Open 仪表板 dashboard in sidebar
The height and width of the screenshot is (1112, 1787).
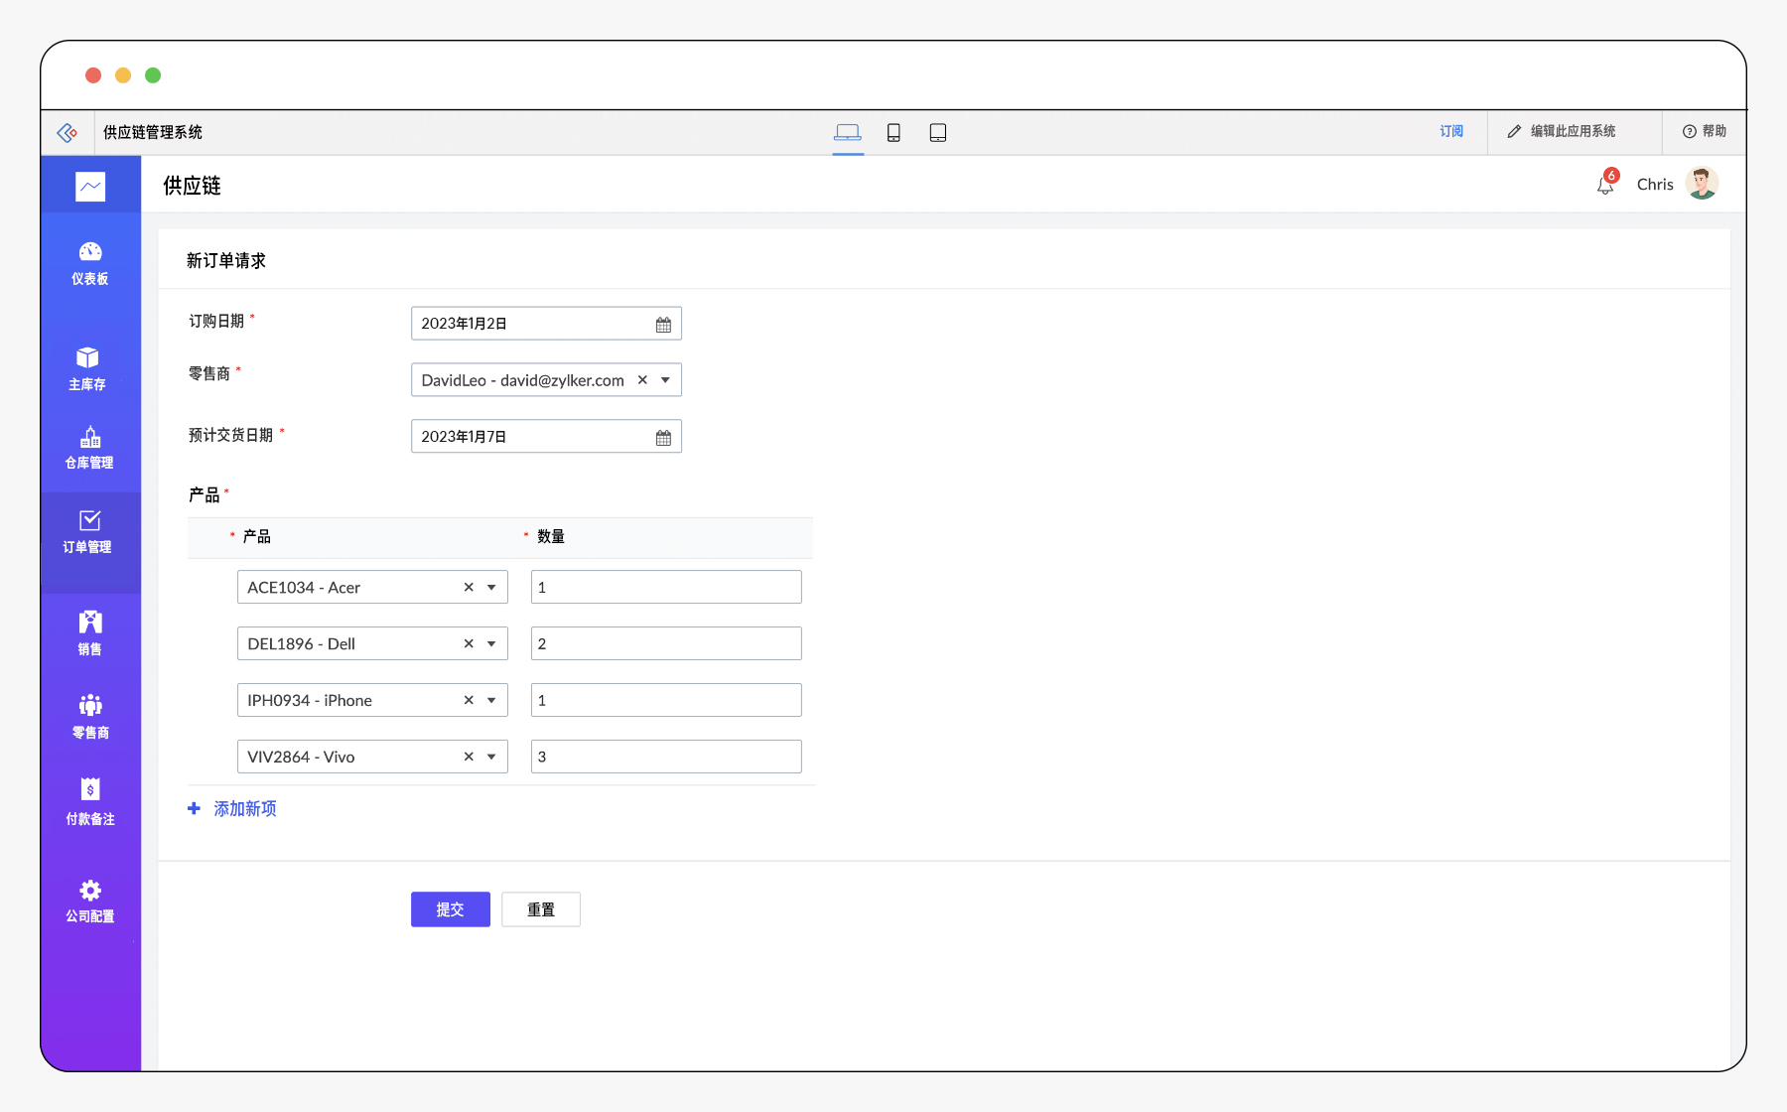(90, 264)
